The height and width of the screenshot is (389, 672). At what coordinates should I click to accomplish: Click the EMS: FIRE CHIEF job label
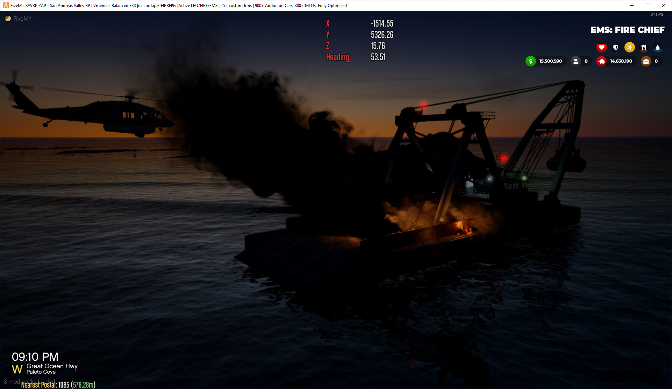pyautogui.click(x=628, y=30)
